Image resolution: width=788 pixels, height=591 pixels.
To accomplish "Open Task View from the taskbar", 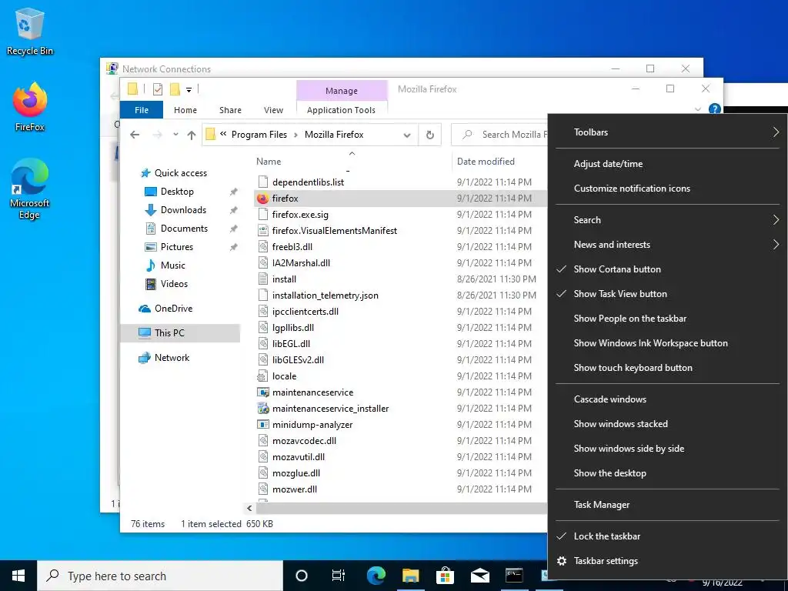I will point(339,576).
